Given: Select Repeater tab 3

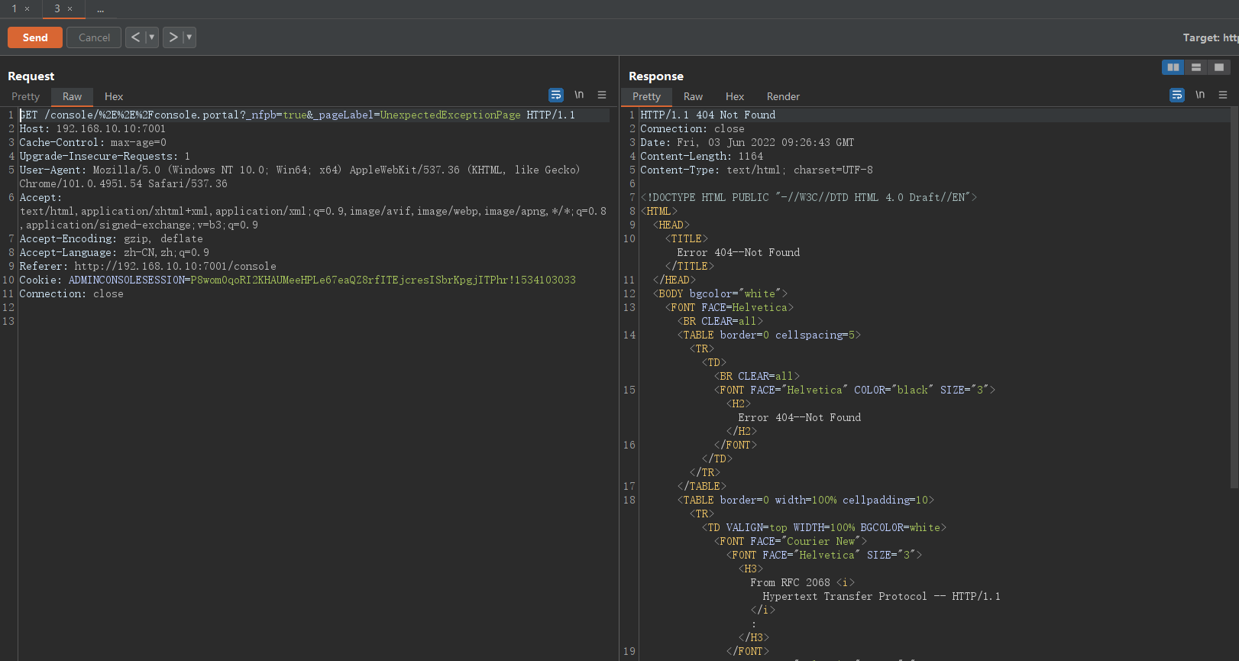Looking at the screenshot, I should (57, 8).
